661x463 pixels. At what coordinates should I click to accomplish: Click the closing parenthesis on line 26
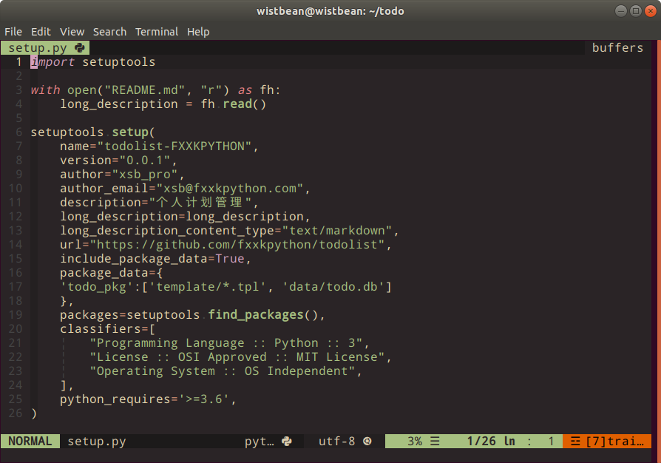34,413
